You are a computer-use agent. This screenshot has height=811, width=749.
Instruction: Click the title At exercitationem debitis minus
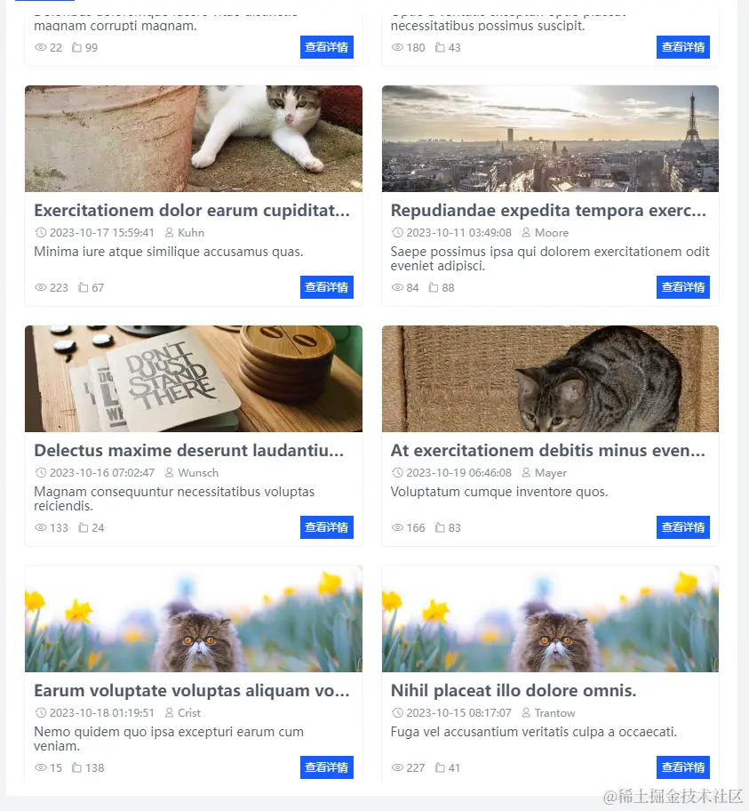click(x=548, y=451)
